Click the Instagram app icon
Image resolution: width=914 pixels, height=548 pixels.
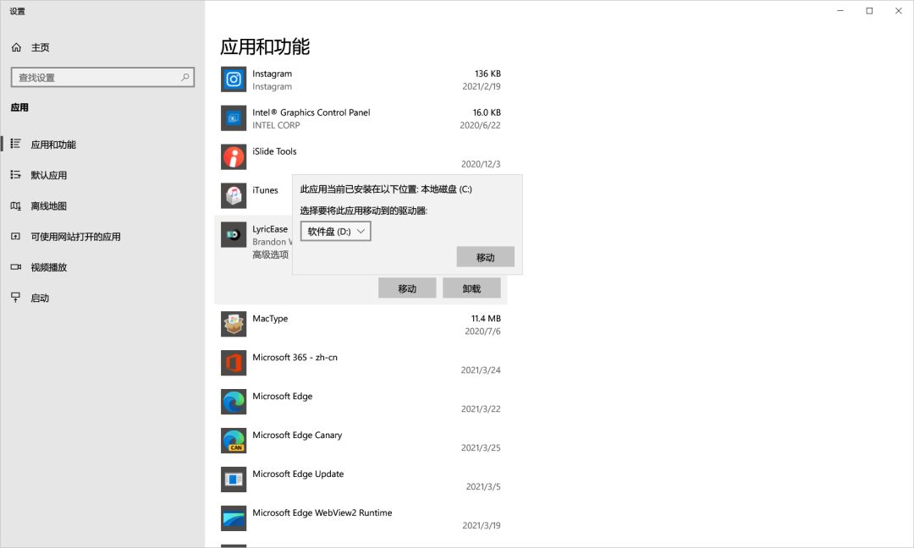point(234,79)
